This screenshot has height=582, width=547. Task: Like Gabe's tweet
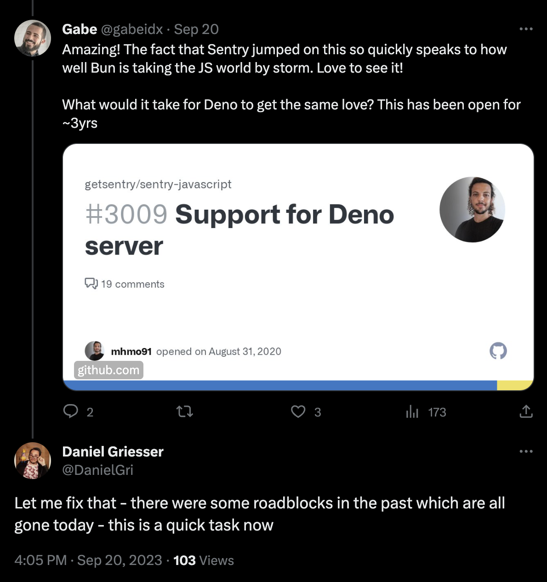pyautogui.click(x=298, y=412)
